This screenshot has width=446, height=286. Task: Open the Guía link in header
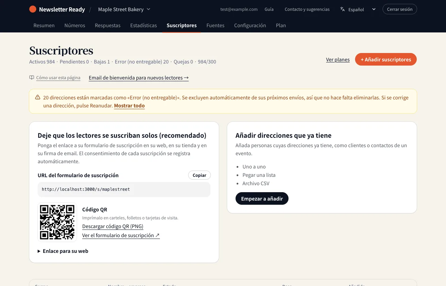point(269,9)
